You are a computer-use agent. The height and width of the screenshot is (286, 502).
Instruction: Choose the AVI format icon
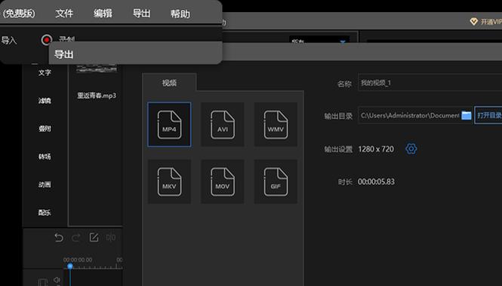click(223, 124)
